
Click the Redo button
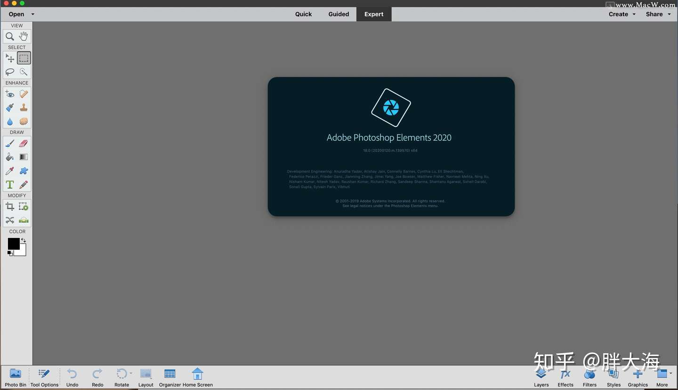click(97, 378)
